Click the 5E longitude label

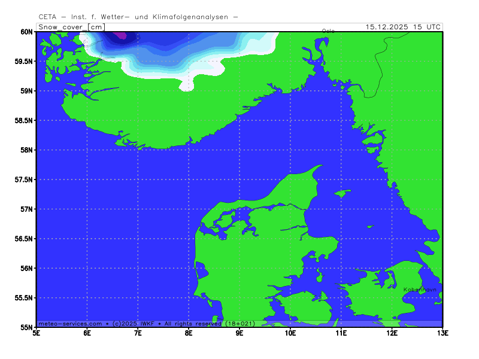click(37, 333)
